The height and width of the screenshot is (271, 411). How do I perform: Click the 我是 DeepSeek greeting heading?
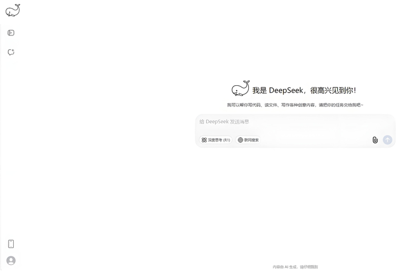click(304, 90)
